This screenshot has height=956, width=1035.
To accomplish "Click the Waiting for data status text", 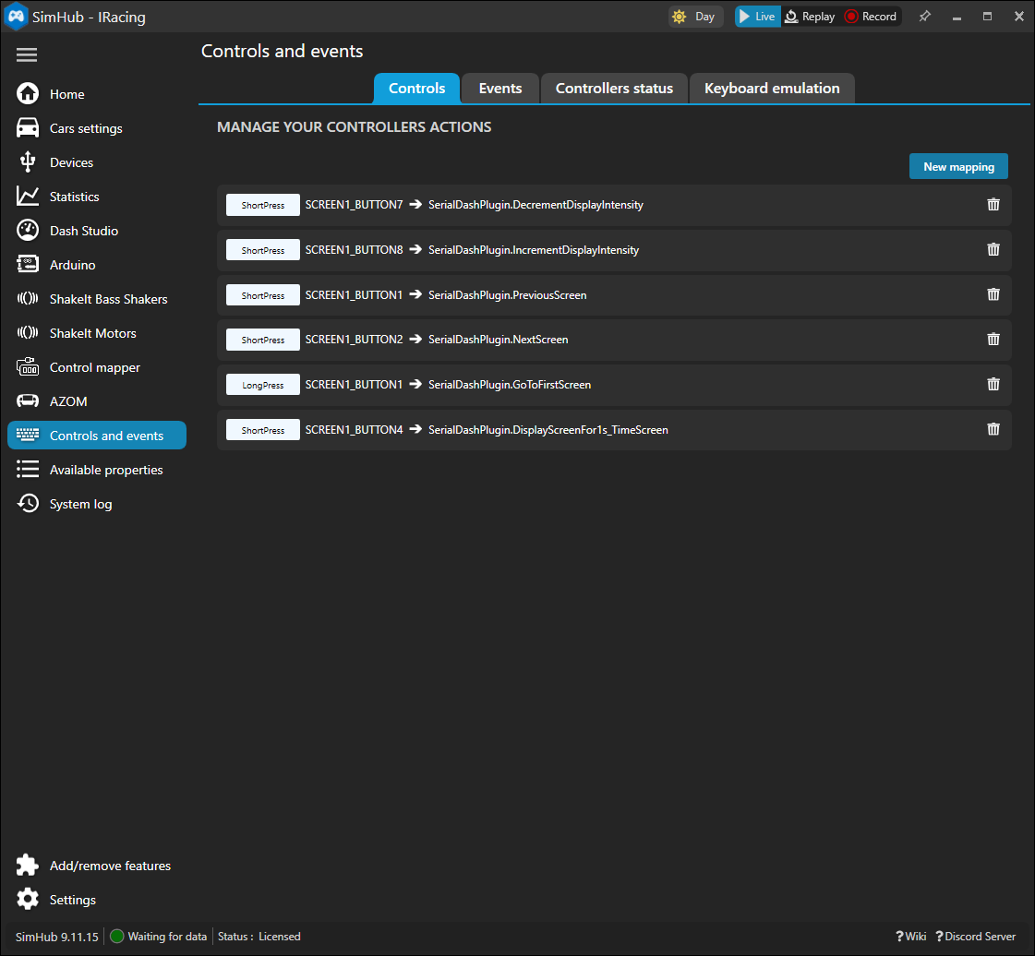I will pos(167,937).
